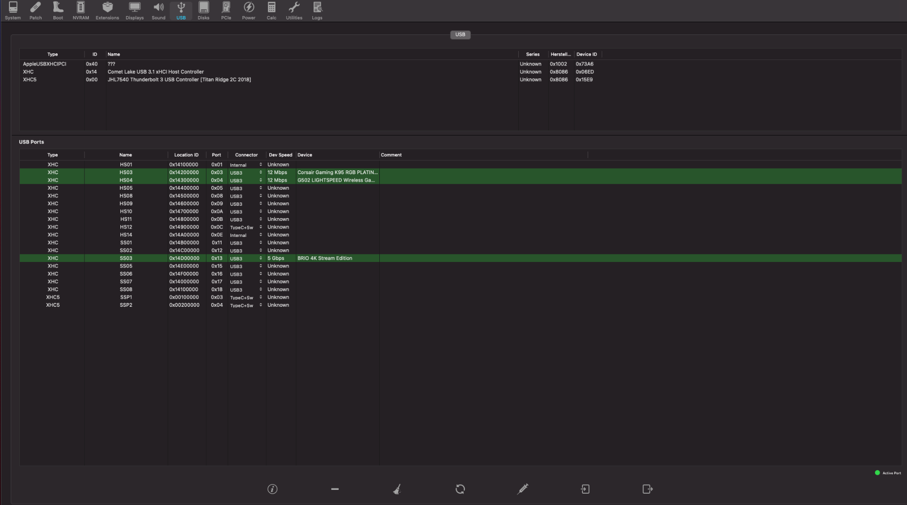
Task: Click the Dev Speed column header
Action: 281,155
